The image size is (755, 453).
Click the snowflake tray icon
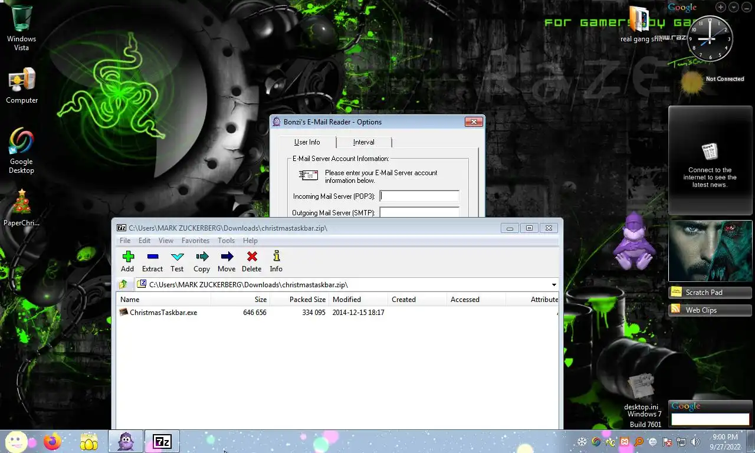pyautogui.click(x=582, y=442)
